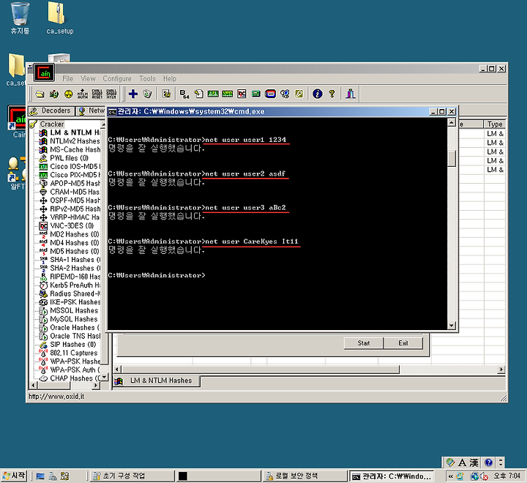Click the yellow question mark Help icon
527x483 pixels.
(x=332, y=94)
